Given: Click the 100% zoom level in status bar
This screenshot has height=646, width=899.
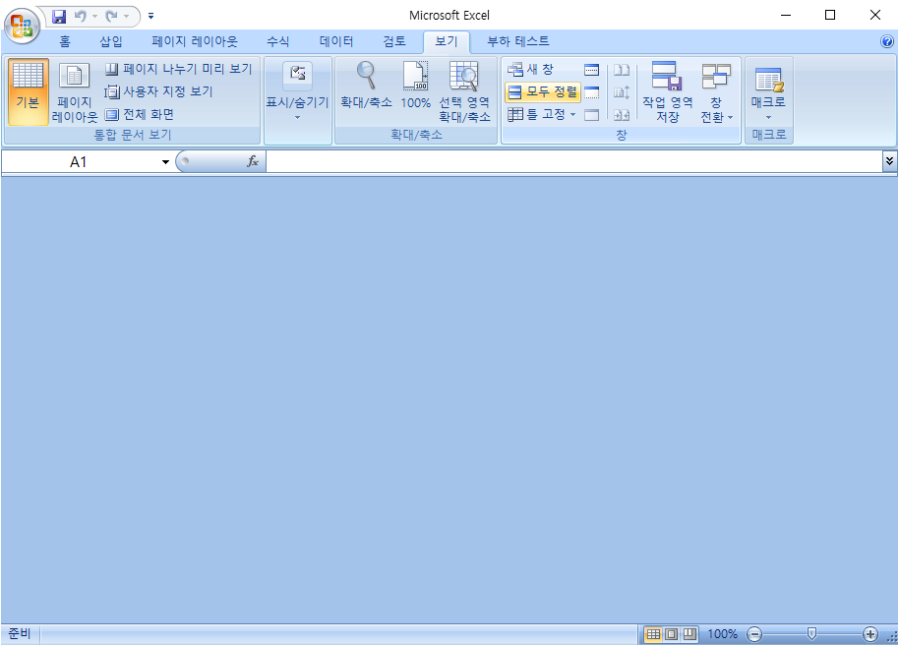Looking at the screenshot, I should tap(722, 634).
